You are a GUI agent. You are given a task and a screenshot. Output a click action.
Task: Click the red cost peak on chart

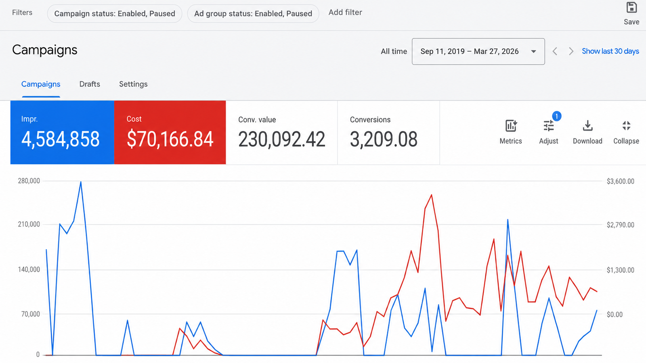pyautogui.click(x=432, y=195)
